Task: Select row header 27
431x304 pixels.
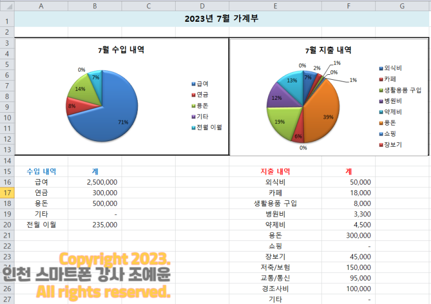Action: pos(7,299)
